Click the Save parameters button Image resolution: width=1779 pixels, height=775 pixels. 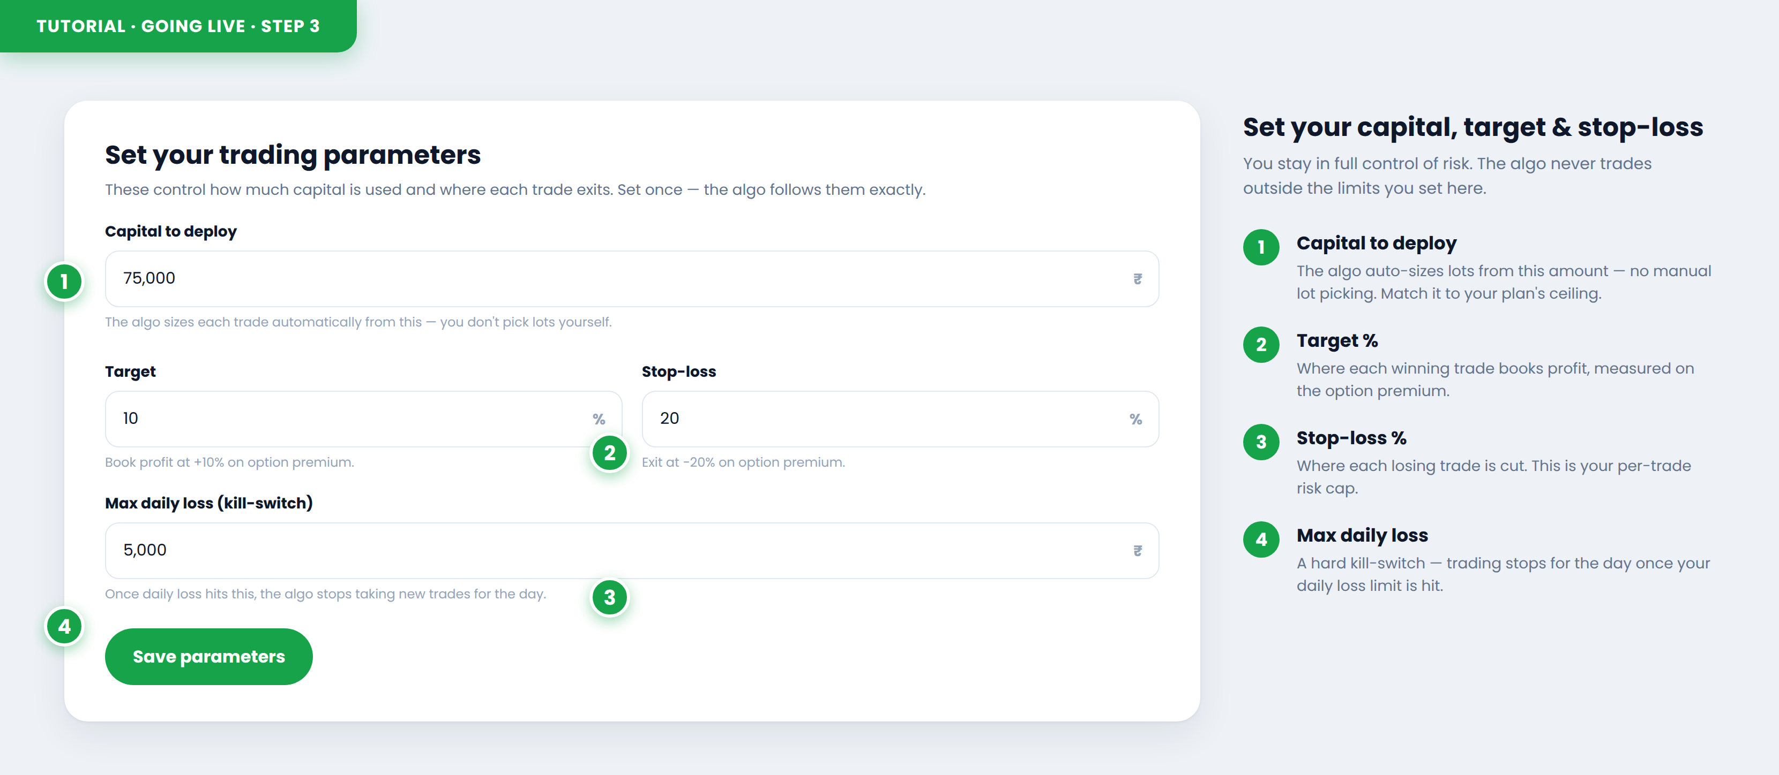click(208, 656)
